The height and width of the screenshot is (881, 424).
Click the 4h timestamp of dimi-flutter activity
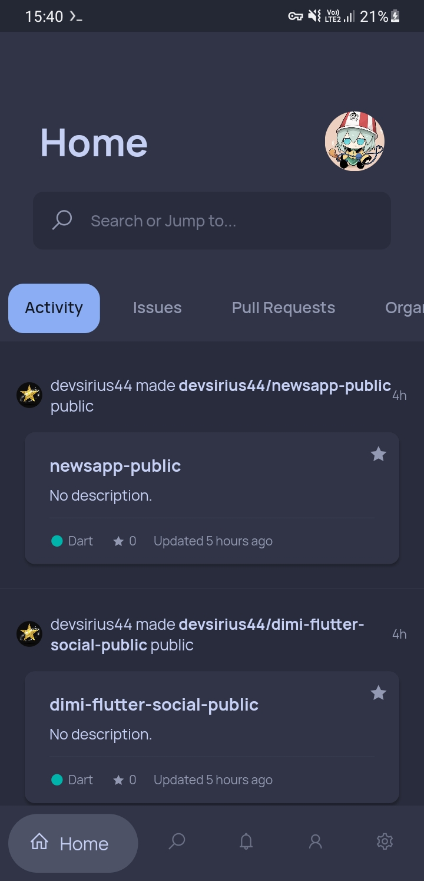399,634
